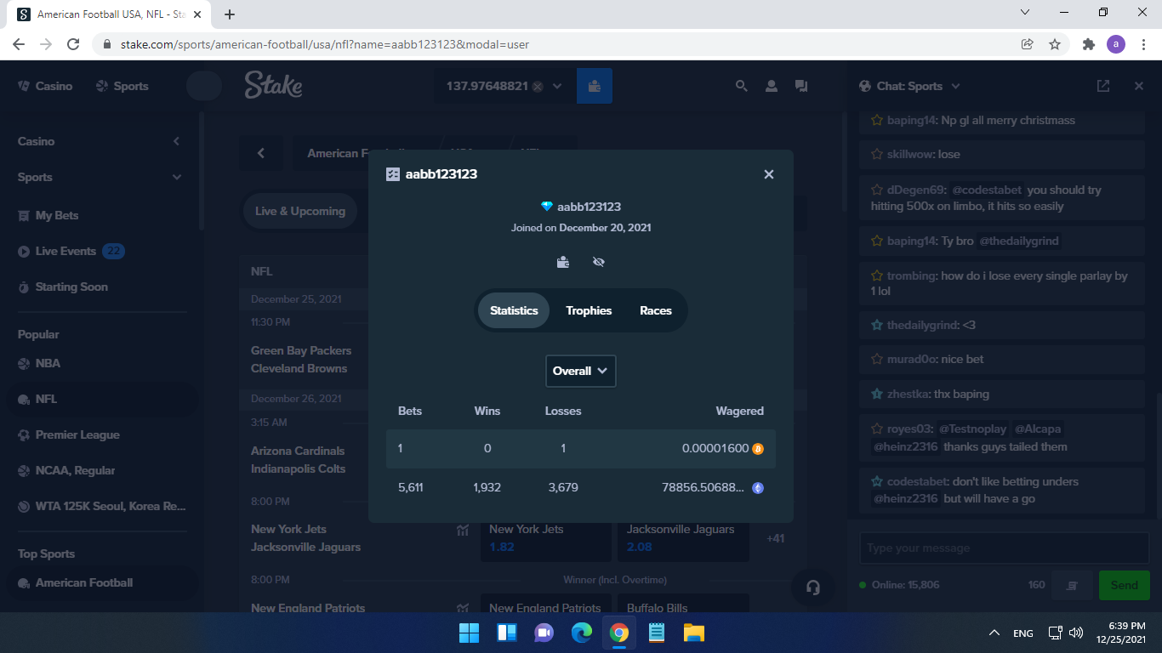Toggle the ignore-user crossed eye icon
This screenshot has height=653, width=1162.
[x=599, y=262]
